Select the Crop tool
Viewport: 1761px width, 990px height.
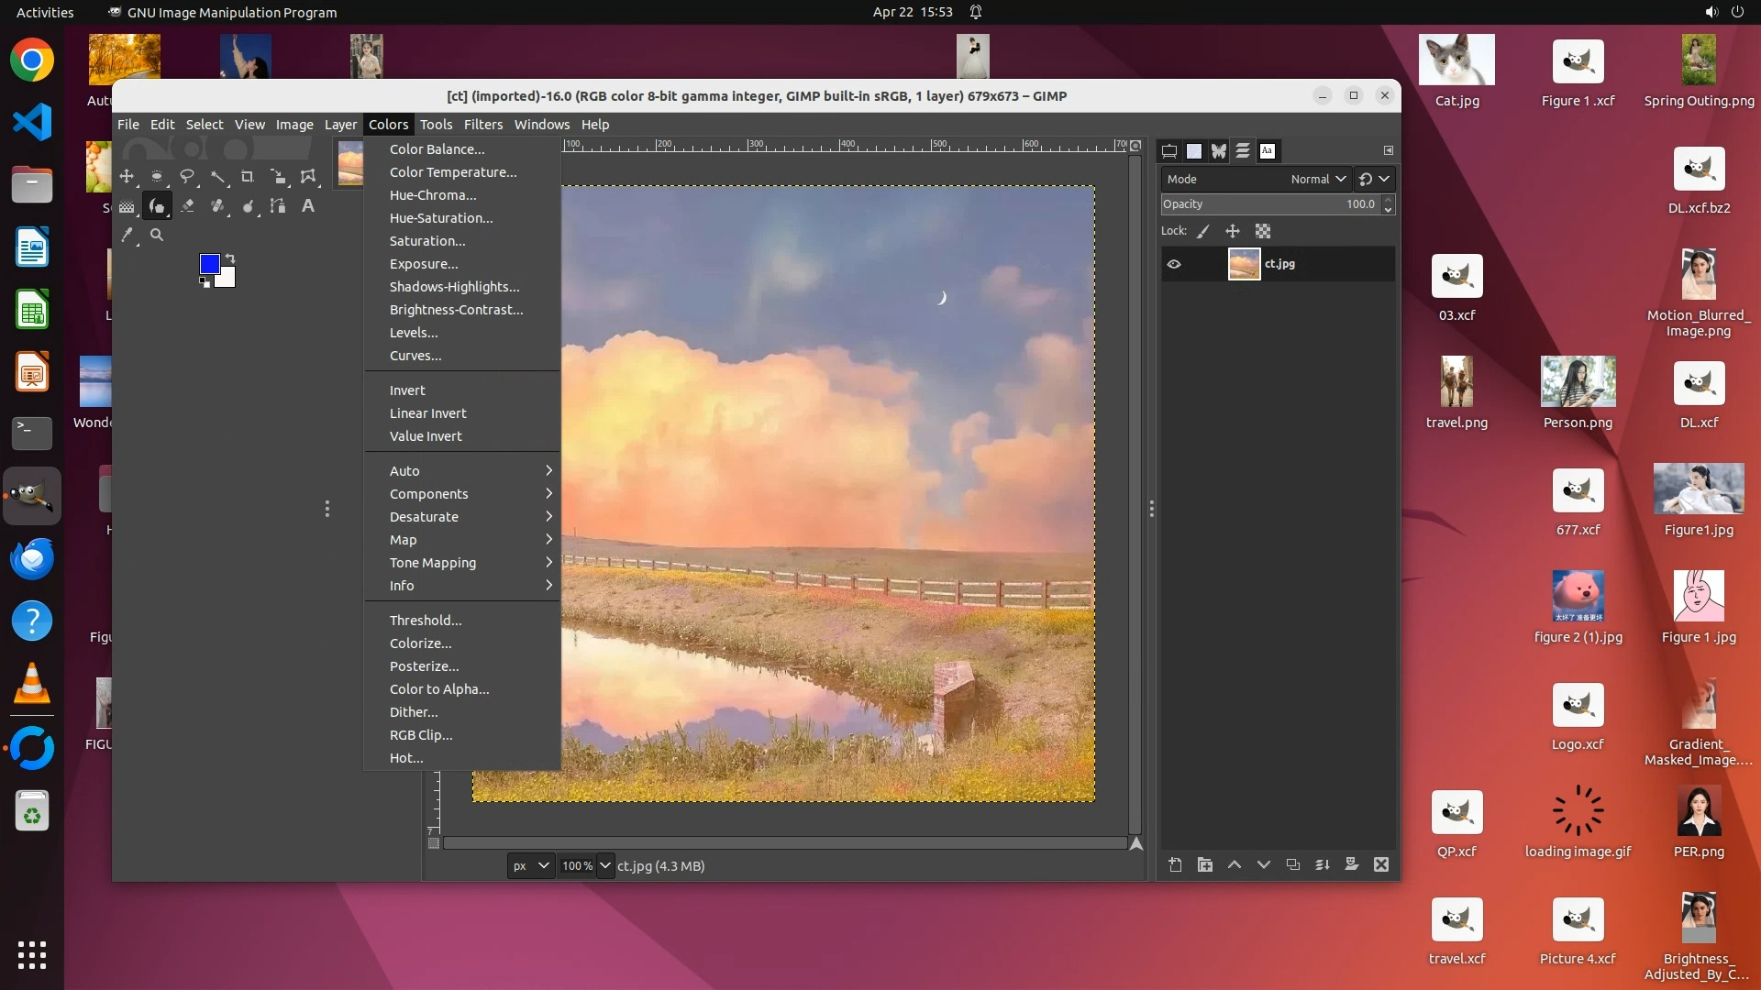[x=248, y=177]
